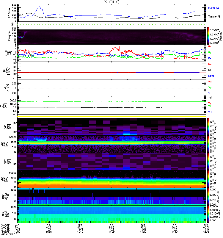The image size is (223, 238).
Task: Select the black Ni density legend label
Action: coord(210,70)
